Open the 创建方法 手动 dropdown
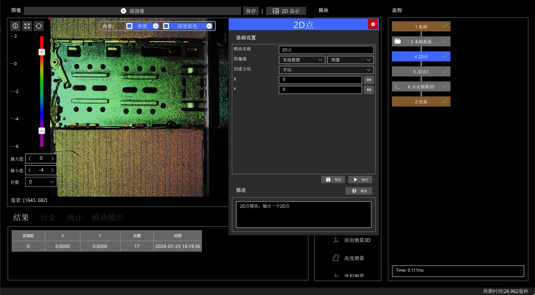 326,70
